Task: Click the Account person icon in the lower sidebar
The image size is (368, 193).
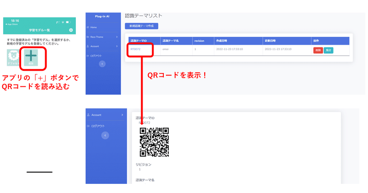Action: click(88, 115)
